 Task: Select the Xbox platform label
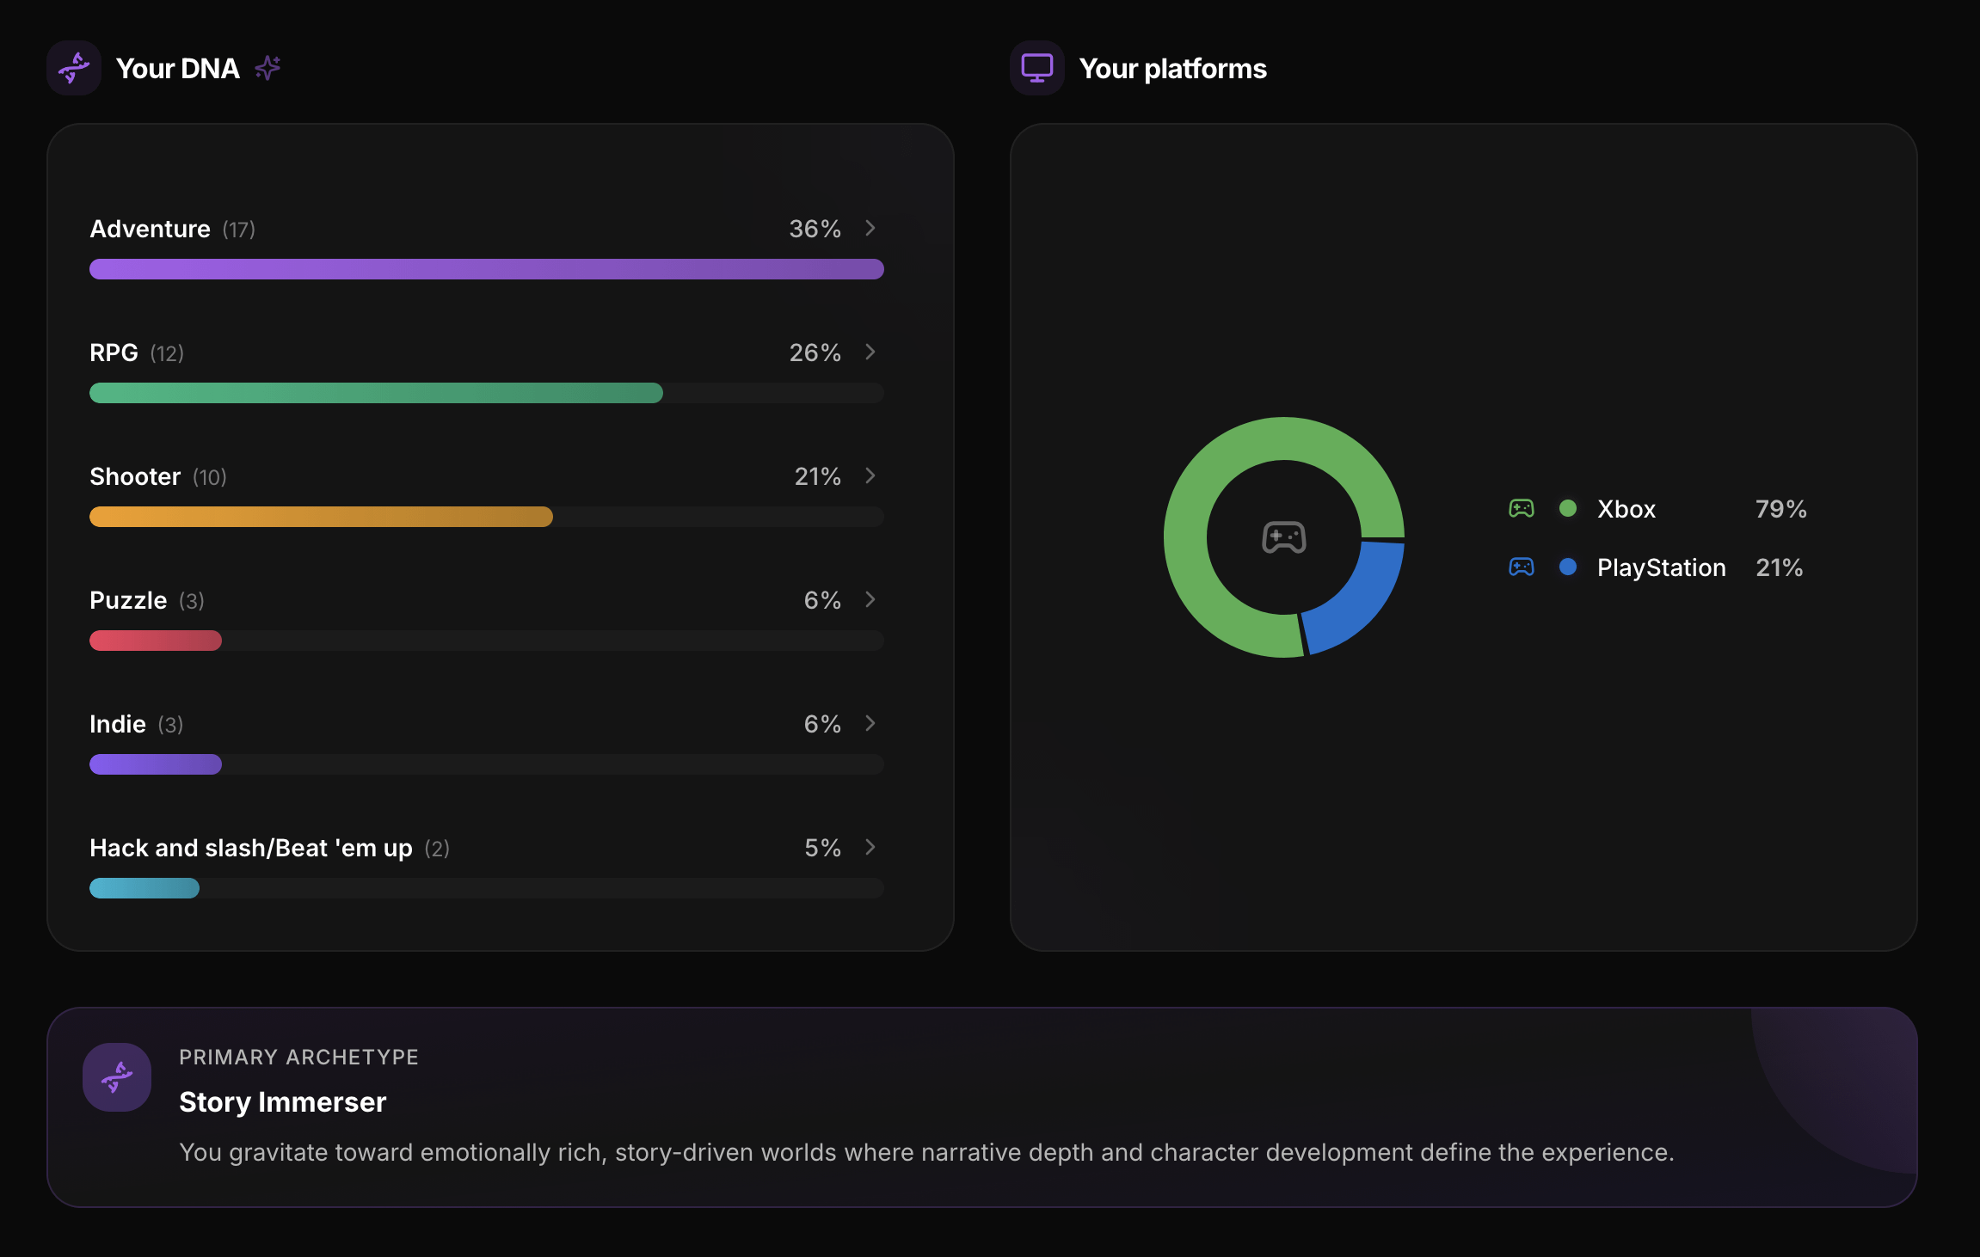click(1626, 509)
